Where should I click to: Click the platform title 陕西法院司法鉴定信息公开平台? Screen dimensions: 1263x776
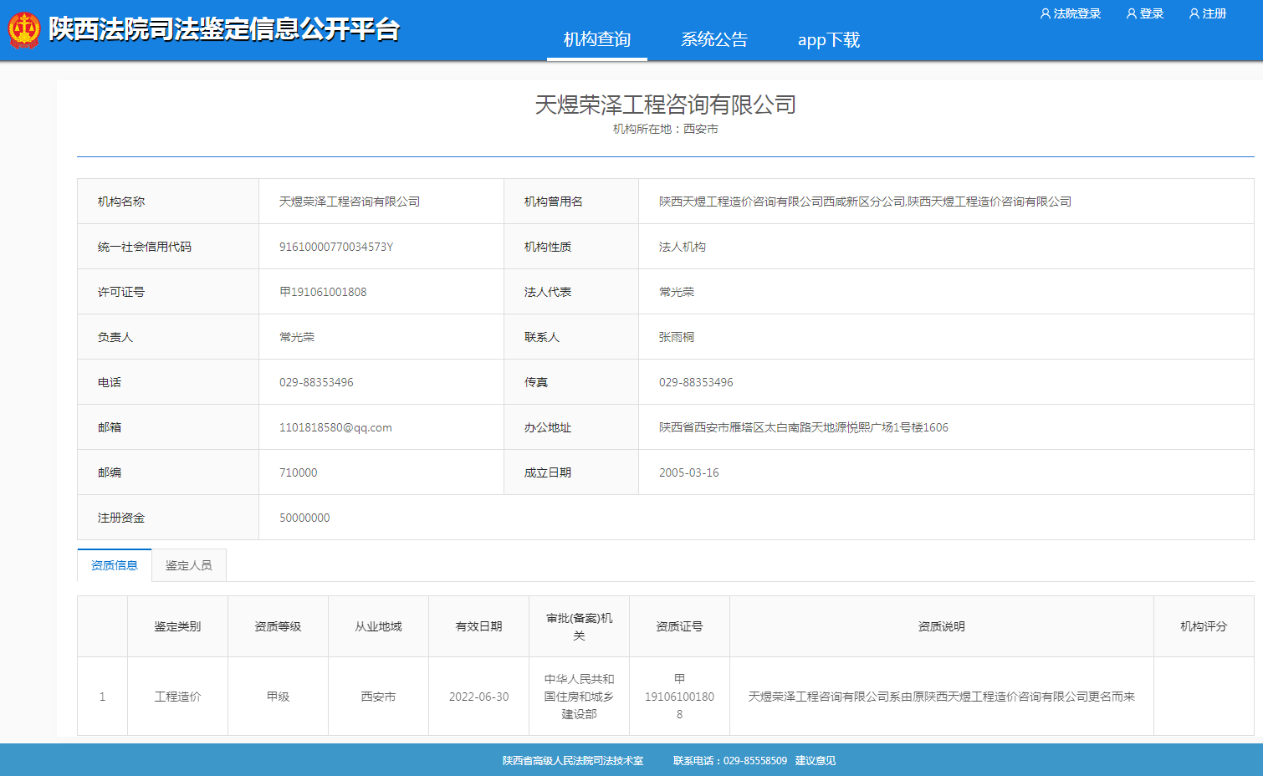coord(223,29)
